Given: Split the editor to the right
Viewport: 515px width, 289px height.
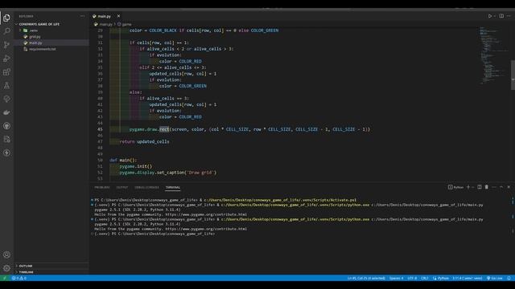Looking at the screenshot, I should [x=501, y=16].
